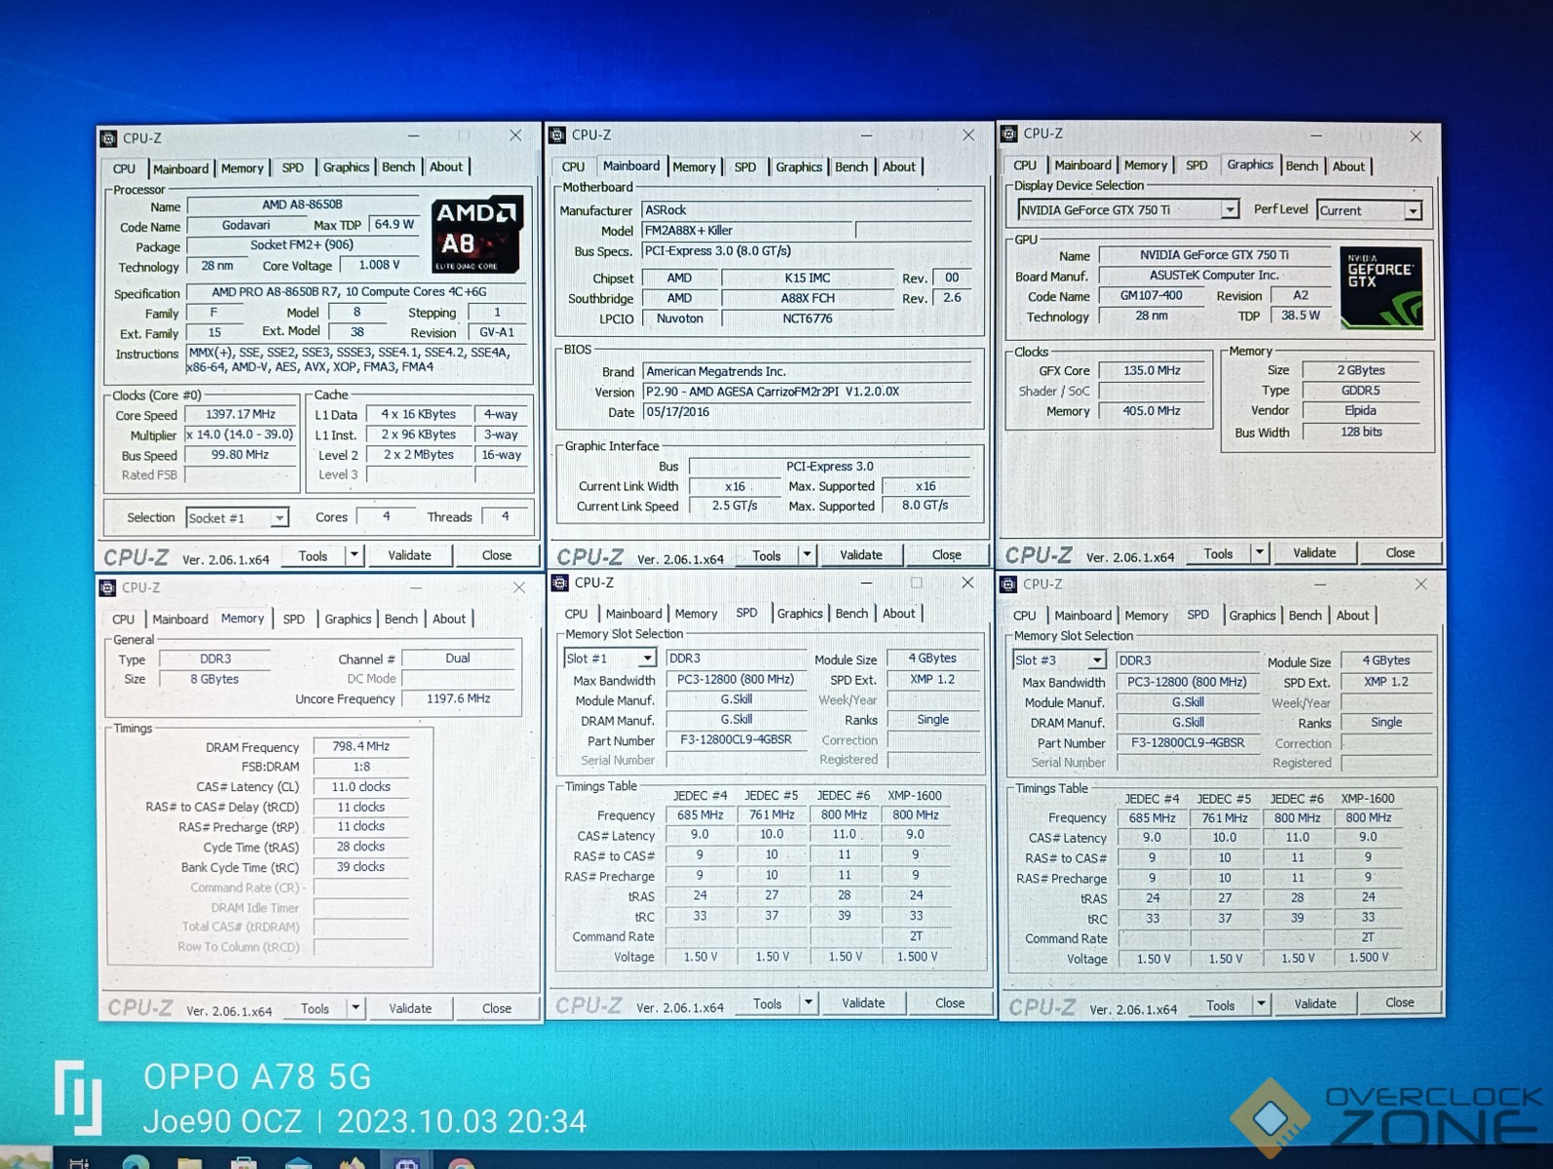Viewport: 1553px width, 1169px height.
Task: Expand the Tools arrow in the SPD Slot #1 window
Action: 808,1002
